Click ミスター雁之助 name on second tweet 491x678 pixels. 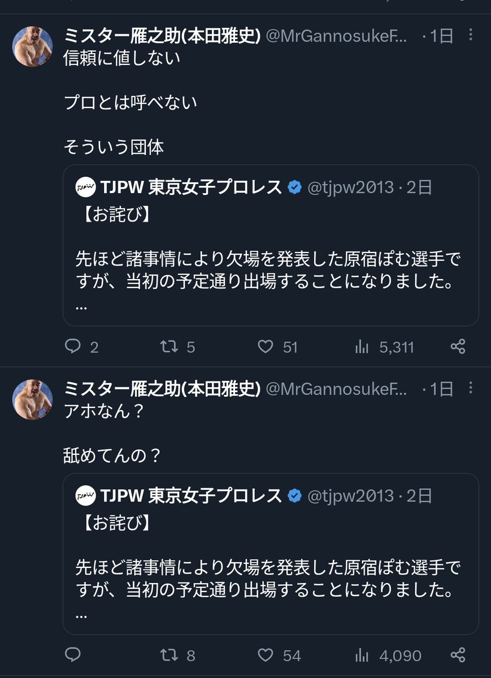[161, 389]
